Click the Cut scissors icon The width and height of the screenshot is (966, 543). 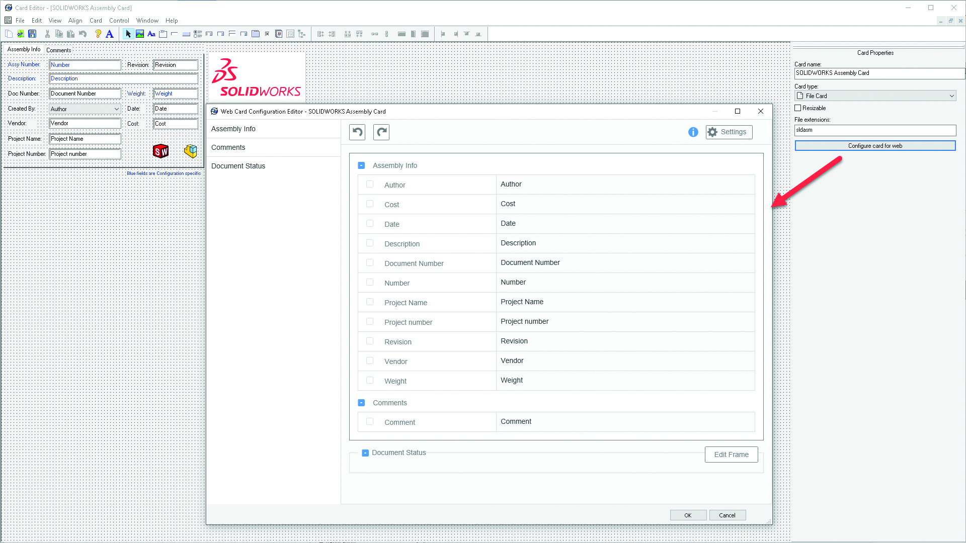click(47, 34)
